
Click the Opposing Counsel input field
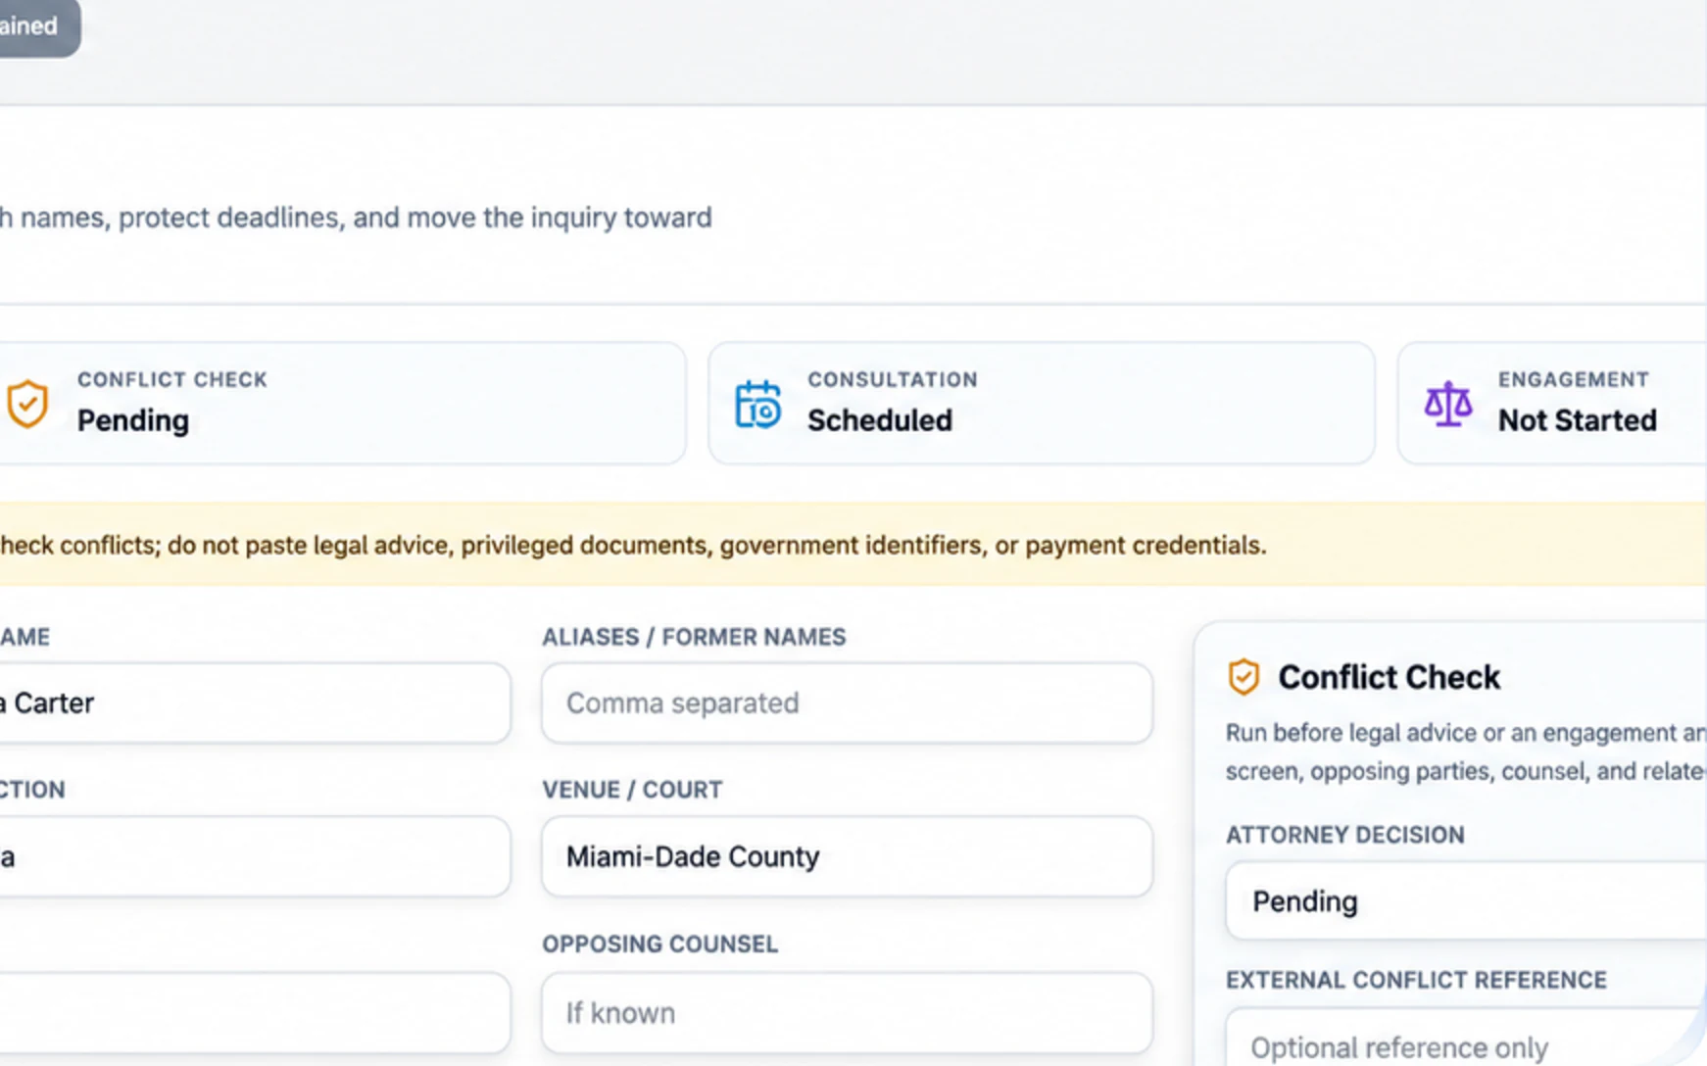(x=847, y=1012)
